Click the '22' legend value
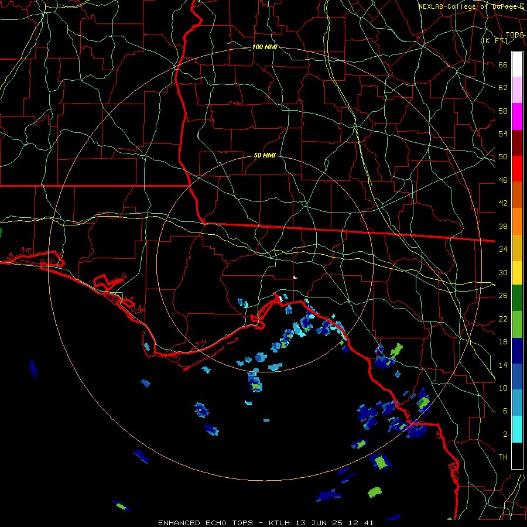 (503, 319)
